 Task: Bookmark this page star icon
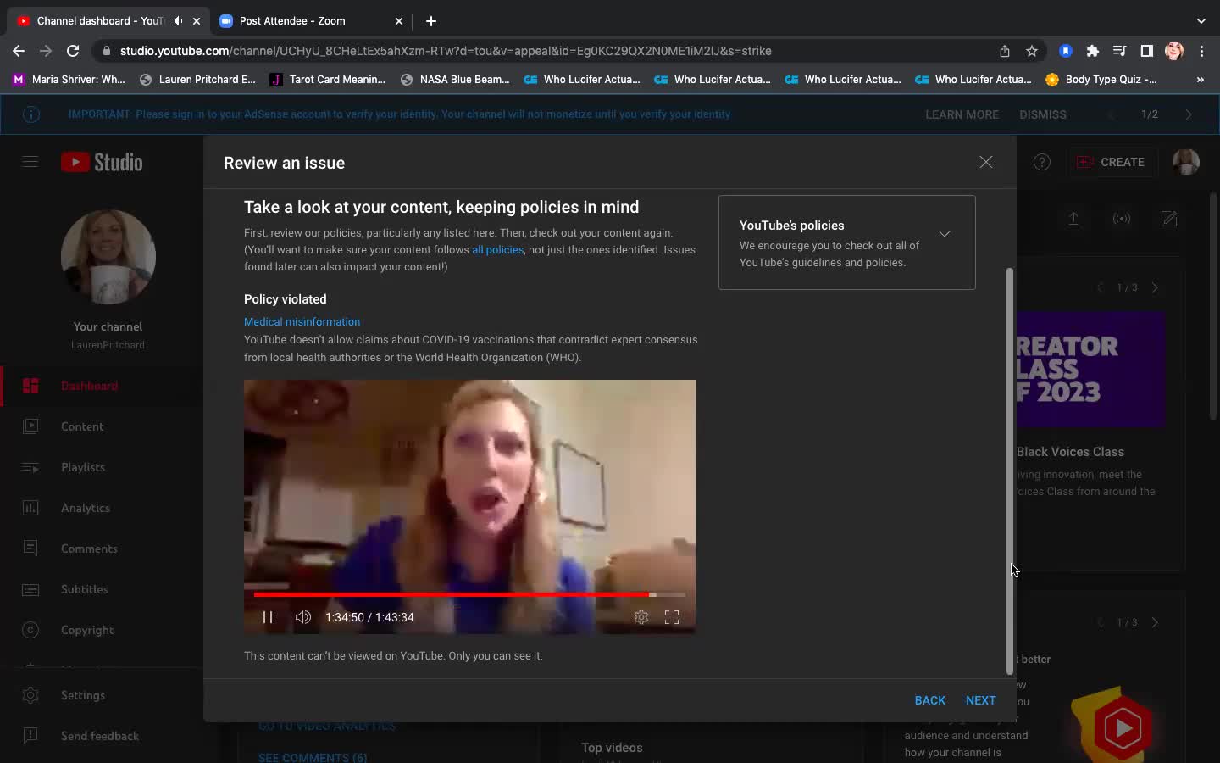point(1032,51)
